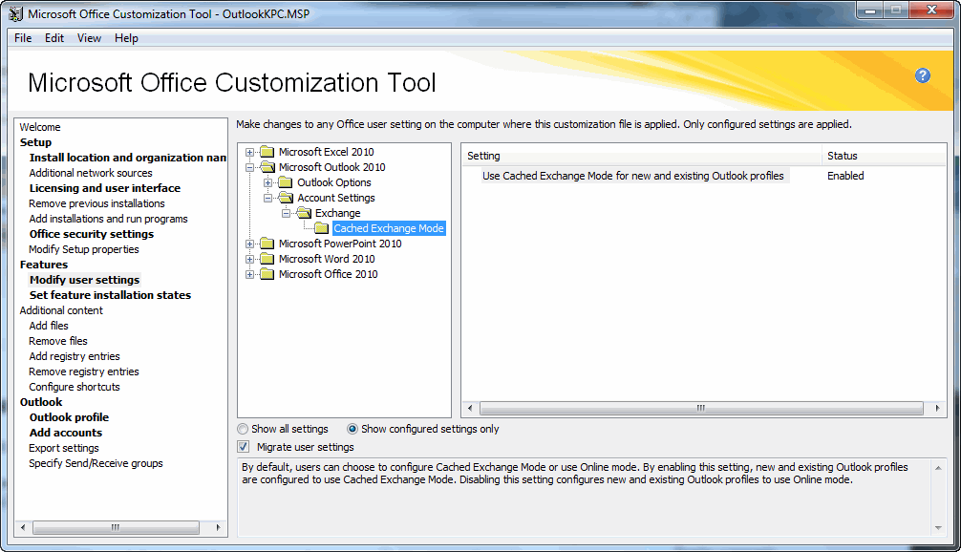Open the Remove files page
This screenshot has width=961, height=552.
point(58,341)
